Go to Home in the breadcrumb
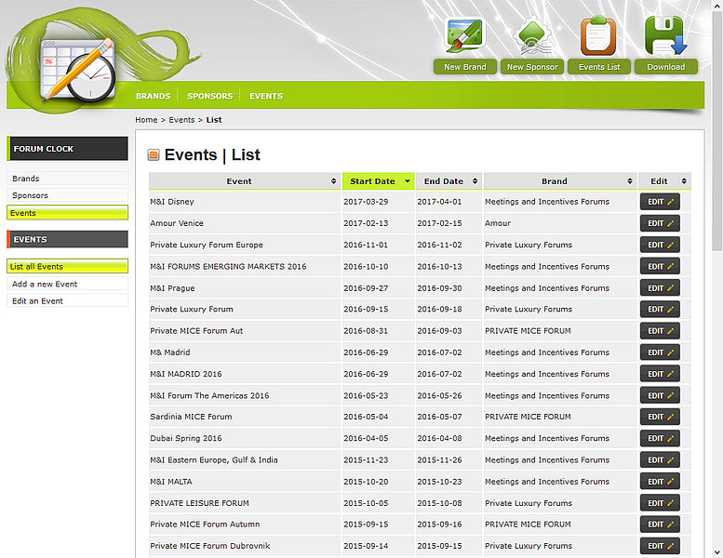 click(x=146, y=120)
